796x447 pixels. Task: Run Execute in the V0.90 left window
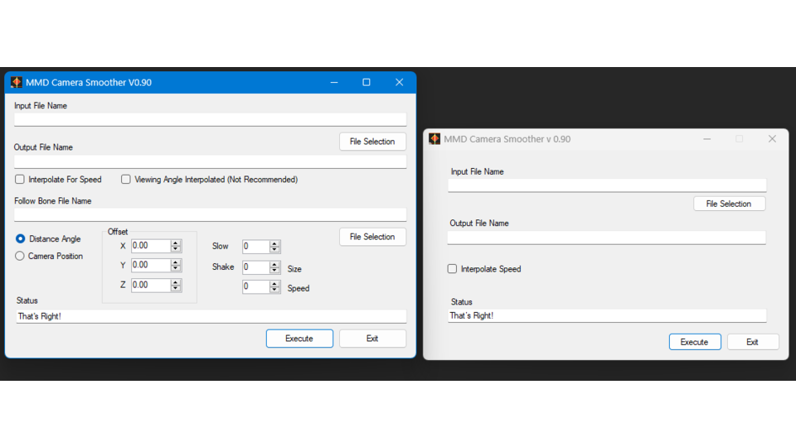pyautogui.click(x=299, y=339)
